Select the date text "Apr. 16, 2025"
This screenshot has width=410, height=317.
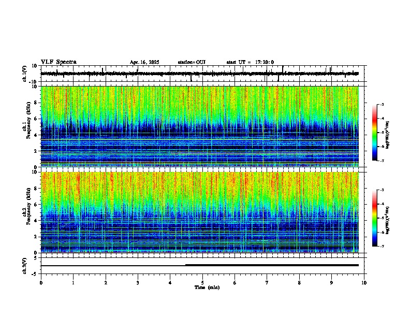[x=144, y=62]
